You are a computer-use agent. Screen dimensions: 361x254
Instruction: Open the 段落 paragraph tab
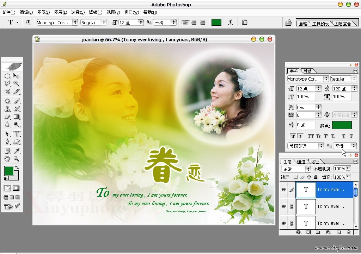pyautogui.click(x=307, y=71)
